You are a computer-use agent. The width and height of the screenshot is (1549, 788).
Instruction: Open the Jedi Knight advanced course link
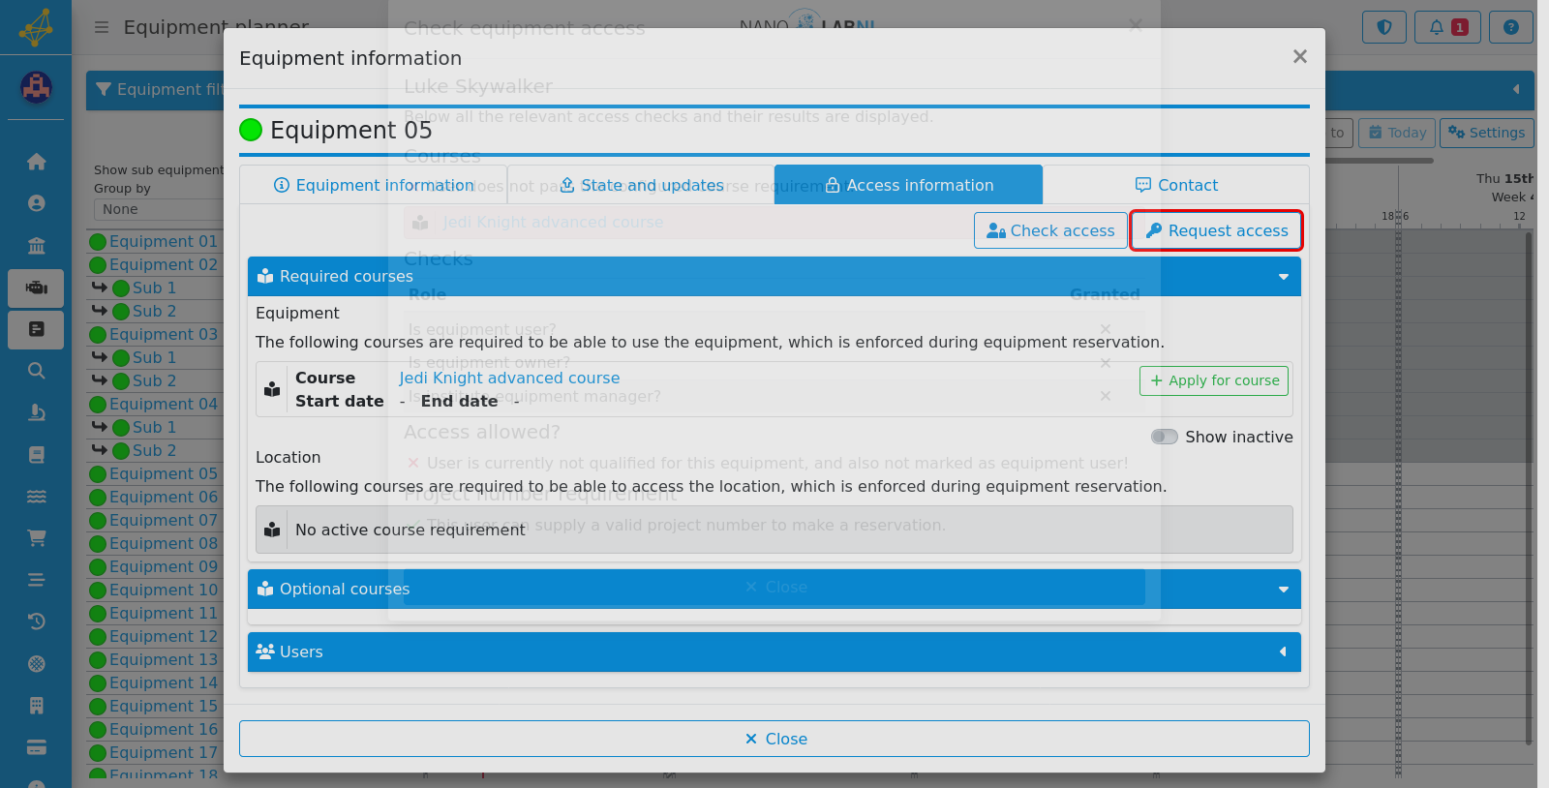(509, 378)
